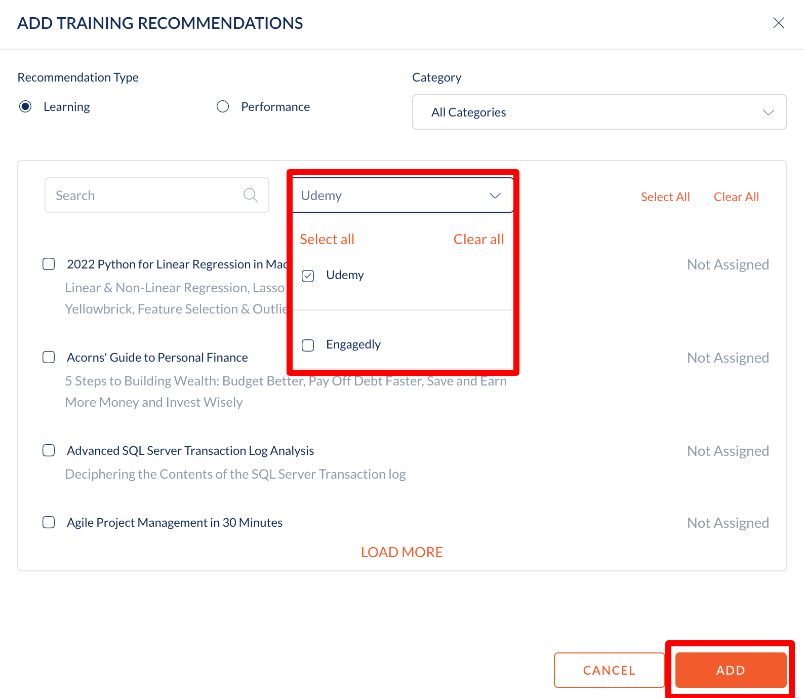The image size is (804, 698).
Task: Click the ADD button
Action: pyautogui.click(x=731, y=670)
